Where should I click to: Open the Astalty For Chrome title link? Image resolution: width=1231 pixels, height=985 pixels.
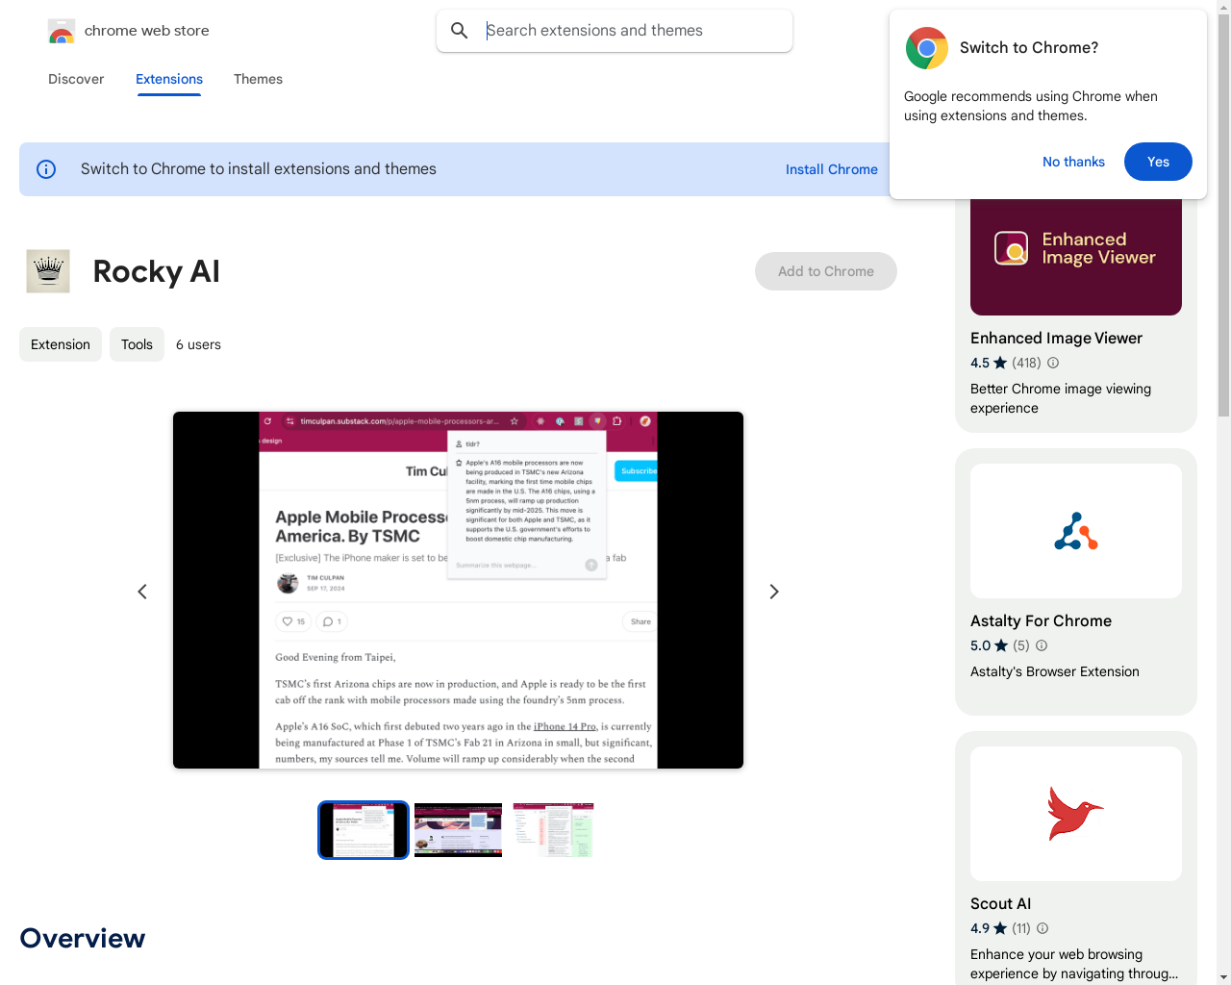(x=1041, y=620)
